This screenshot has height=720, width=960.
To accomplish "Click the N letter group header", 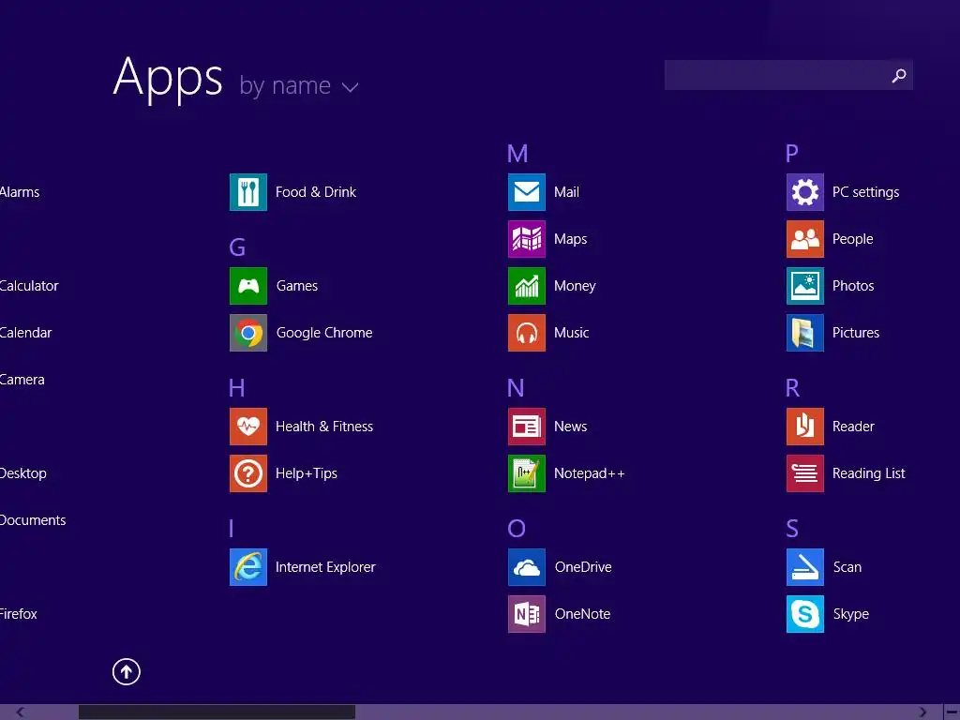I will (x=516, y=387).
